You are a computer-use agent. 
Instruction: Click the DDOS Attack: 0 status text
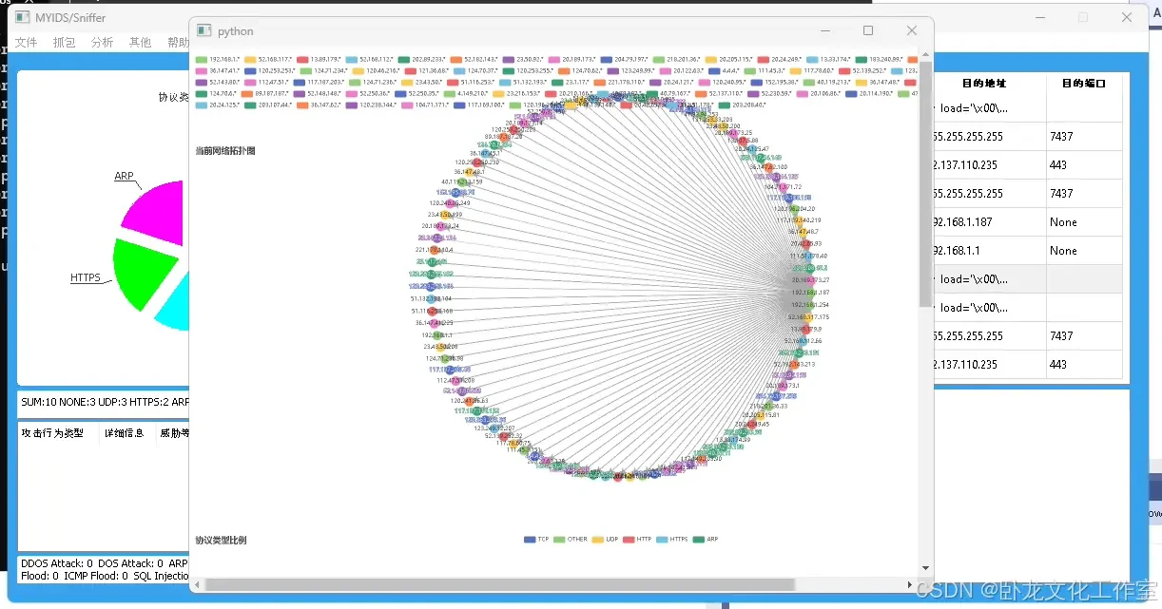(56, 563)
